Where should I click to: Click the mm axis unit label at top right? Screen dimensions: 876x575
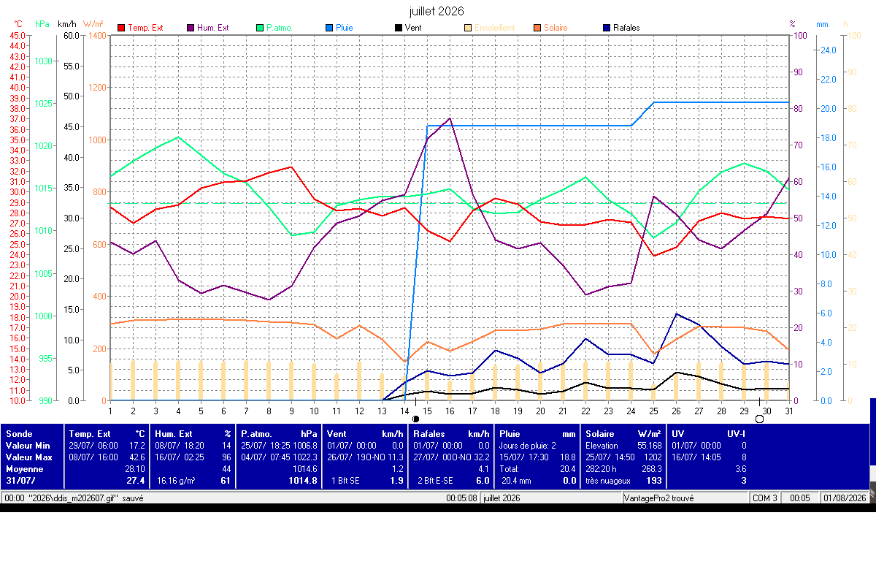point(822,24)
